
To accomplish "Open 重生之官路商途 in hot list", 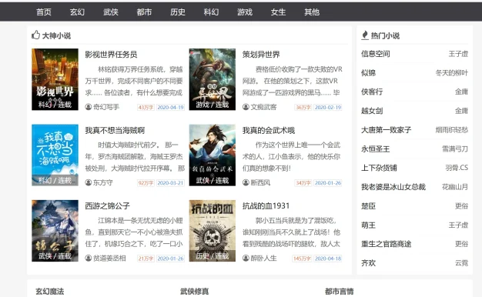I will 386,244.
